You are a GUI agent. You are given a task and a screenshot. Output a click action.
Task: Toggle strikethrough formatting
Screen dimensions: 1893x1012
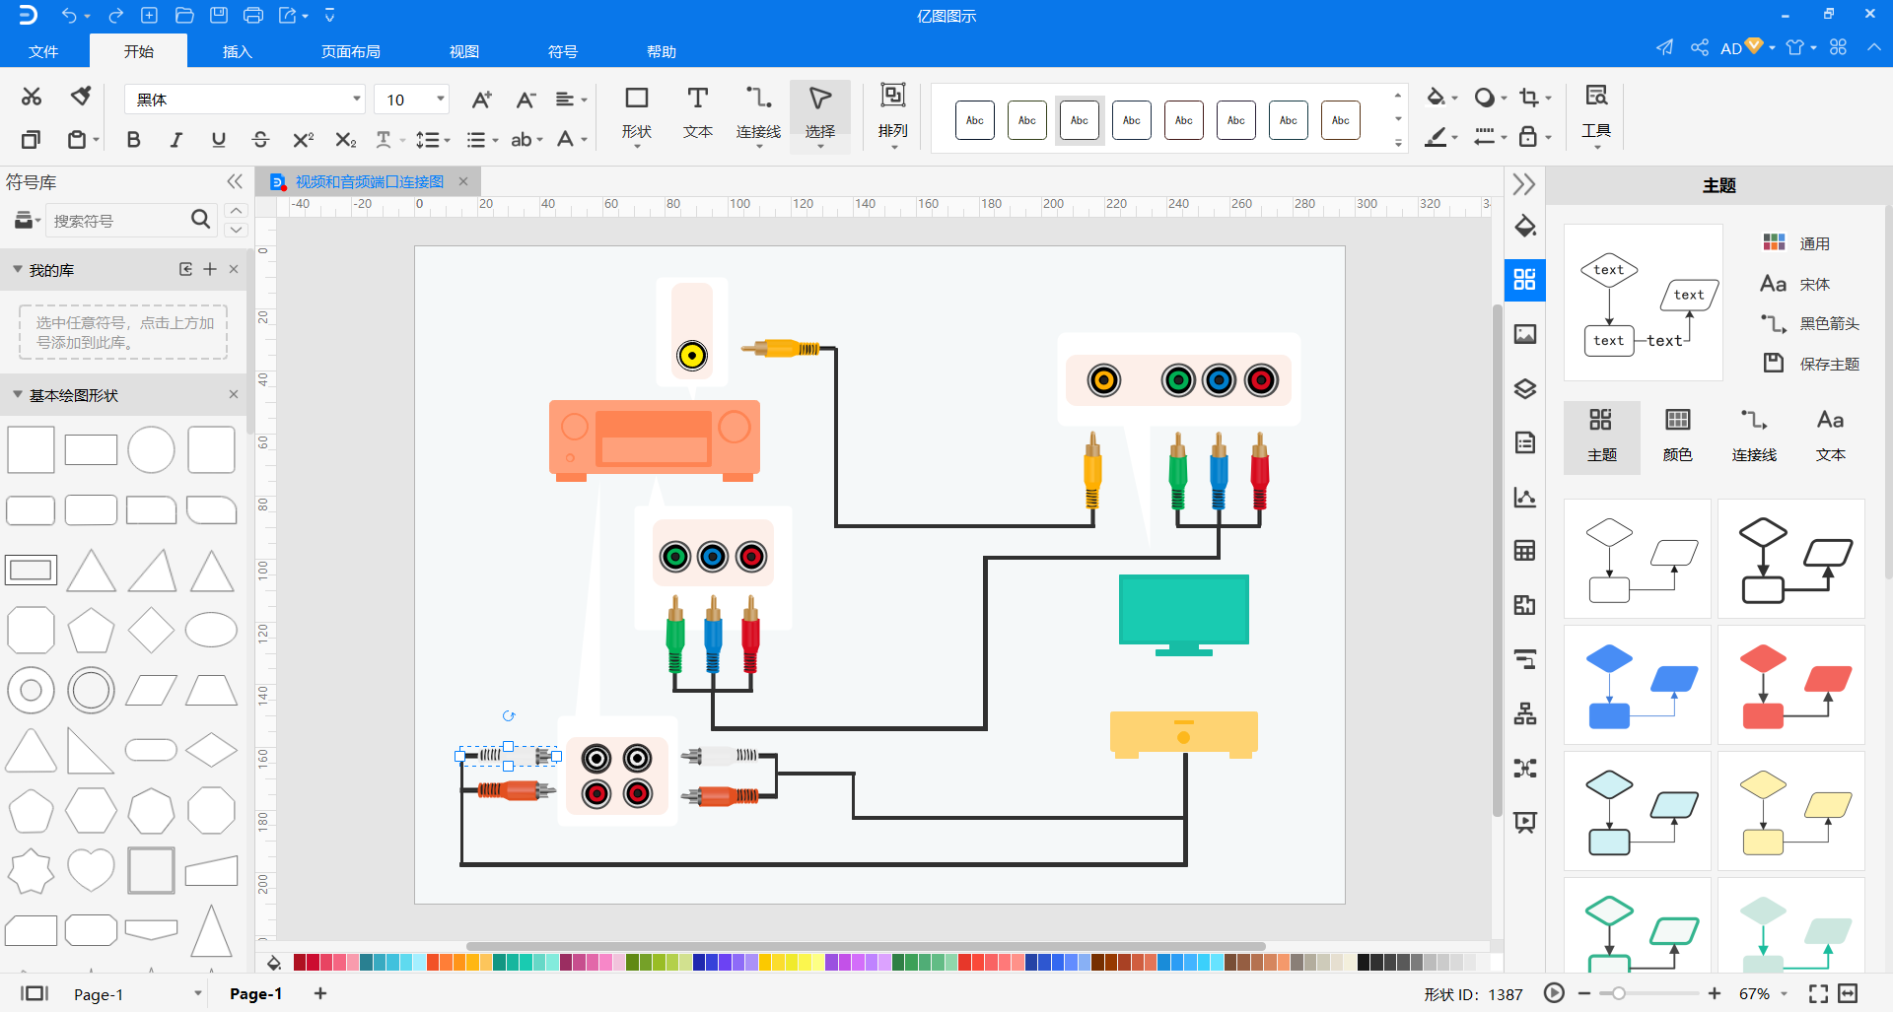point(260,139)
